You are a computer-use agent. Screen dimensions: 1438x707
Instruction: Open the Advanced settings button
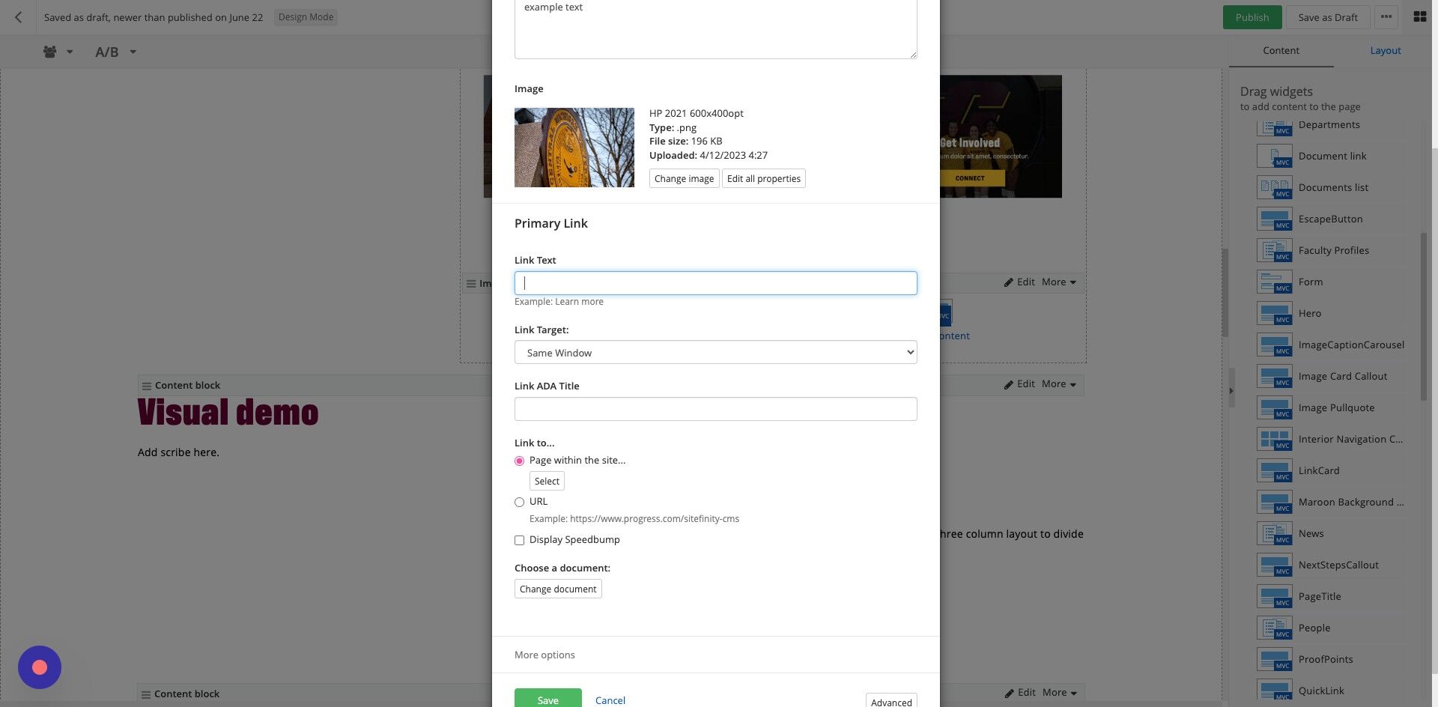pos(891,701)
